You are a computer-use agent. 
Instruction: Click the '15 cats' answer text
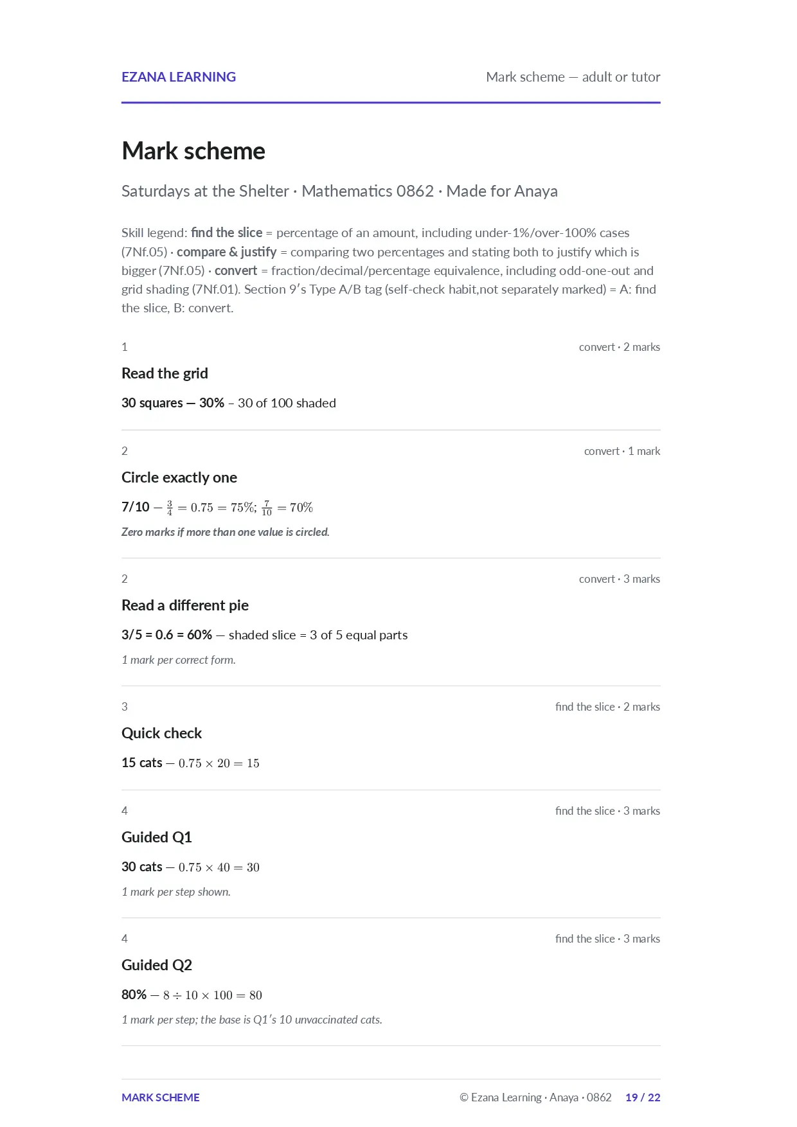pyautogui.click(x=142, y=763)
